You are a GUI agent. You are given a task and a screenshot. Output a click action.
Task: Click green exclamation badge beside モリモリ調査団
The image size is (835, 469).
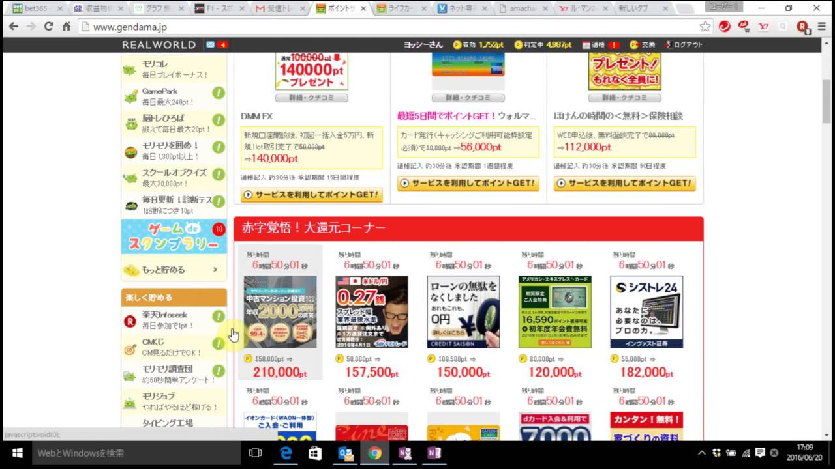219,371
